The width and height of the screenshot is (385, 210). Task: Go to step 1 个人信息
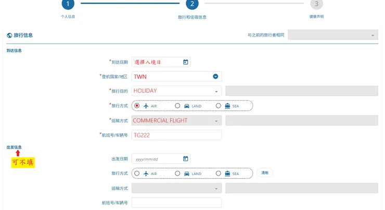tap(68, 4)
